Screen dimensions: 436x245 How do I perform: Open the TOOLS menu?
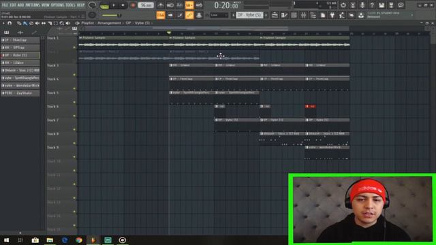70,5
